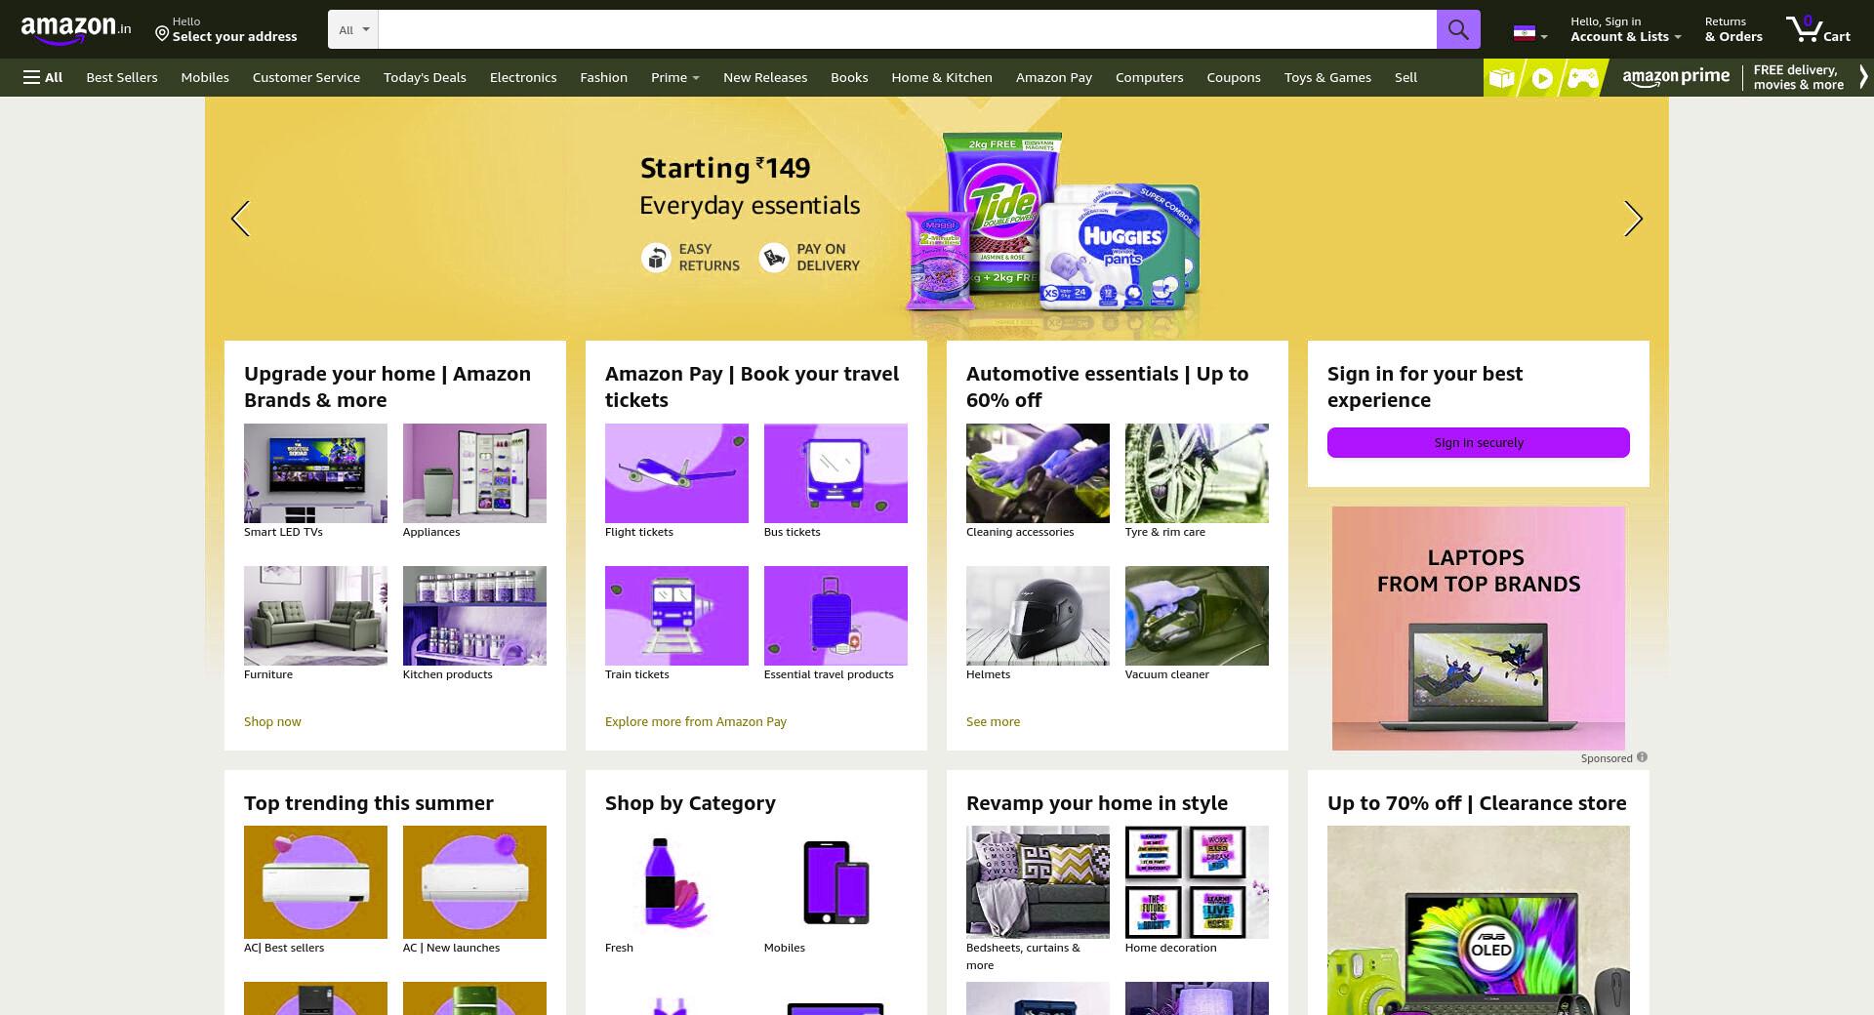Open the Mobiles category phone icon
The height and width of the screenshot is (1015, 1874).
pyautogui.click(x=835, y=882)
